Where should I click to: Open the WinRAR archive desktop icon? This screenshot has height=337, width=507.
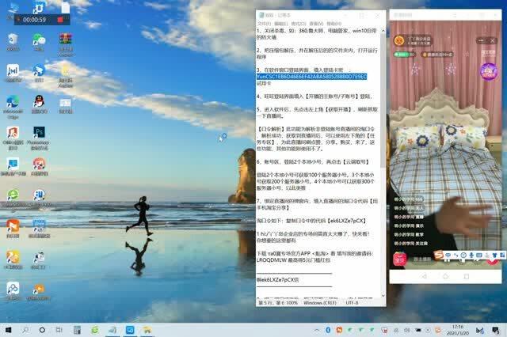coord(65,40)
